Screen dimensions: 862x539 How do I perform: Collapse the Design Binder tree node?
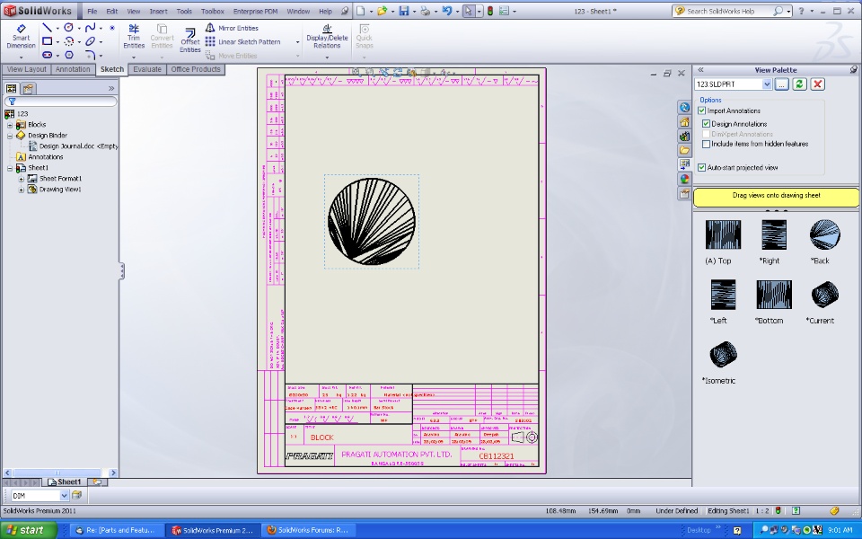[x=10, y=136]
